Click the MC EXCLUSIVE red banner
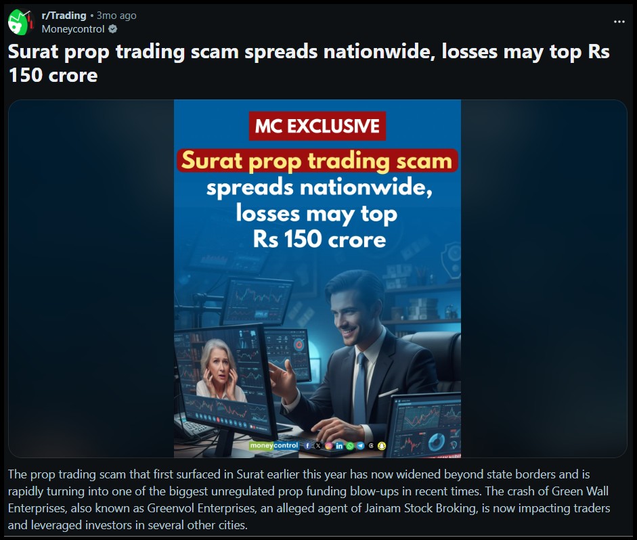This screenshot has width=637, height=540. tap(317, 126)
